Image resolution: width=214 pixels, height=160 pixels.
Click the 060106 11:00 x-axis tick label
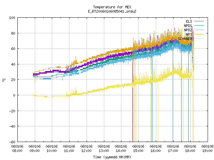[69, 149]
